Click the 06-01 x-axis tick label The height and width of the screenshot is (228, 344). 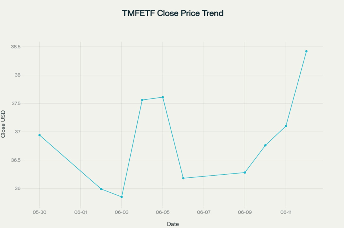[x=81, y=213]
